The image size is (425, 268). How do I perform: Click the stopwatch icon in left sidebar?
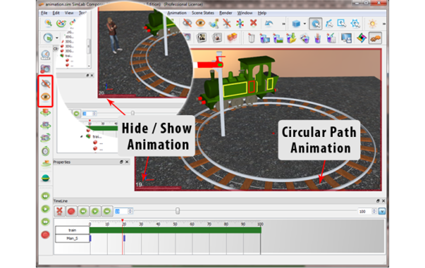pyautogui.click(x=45, y=151)
